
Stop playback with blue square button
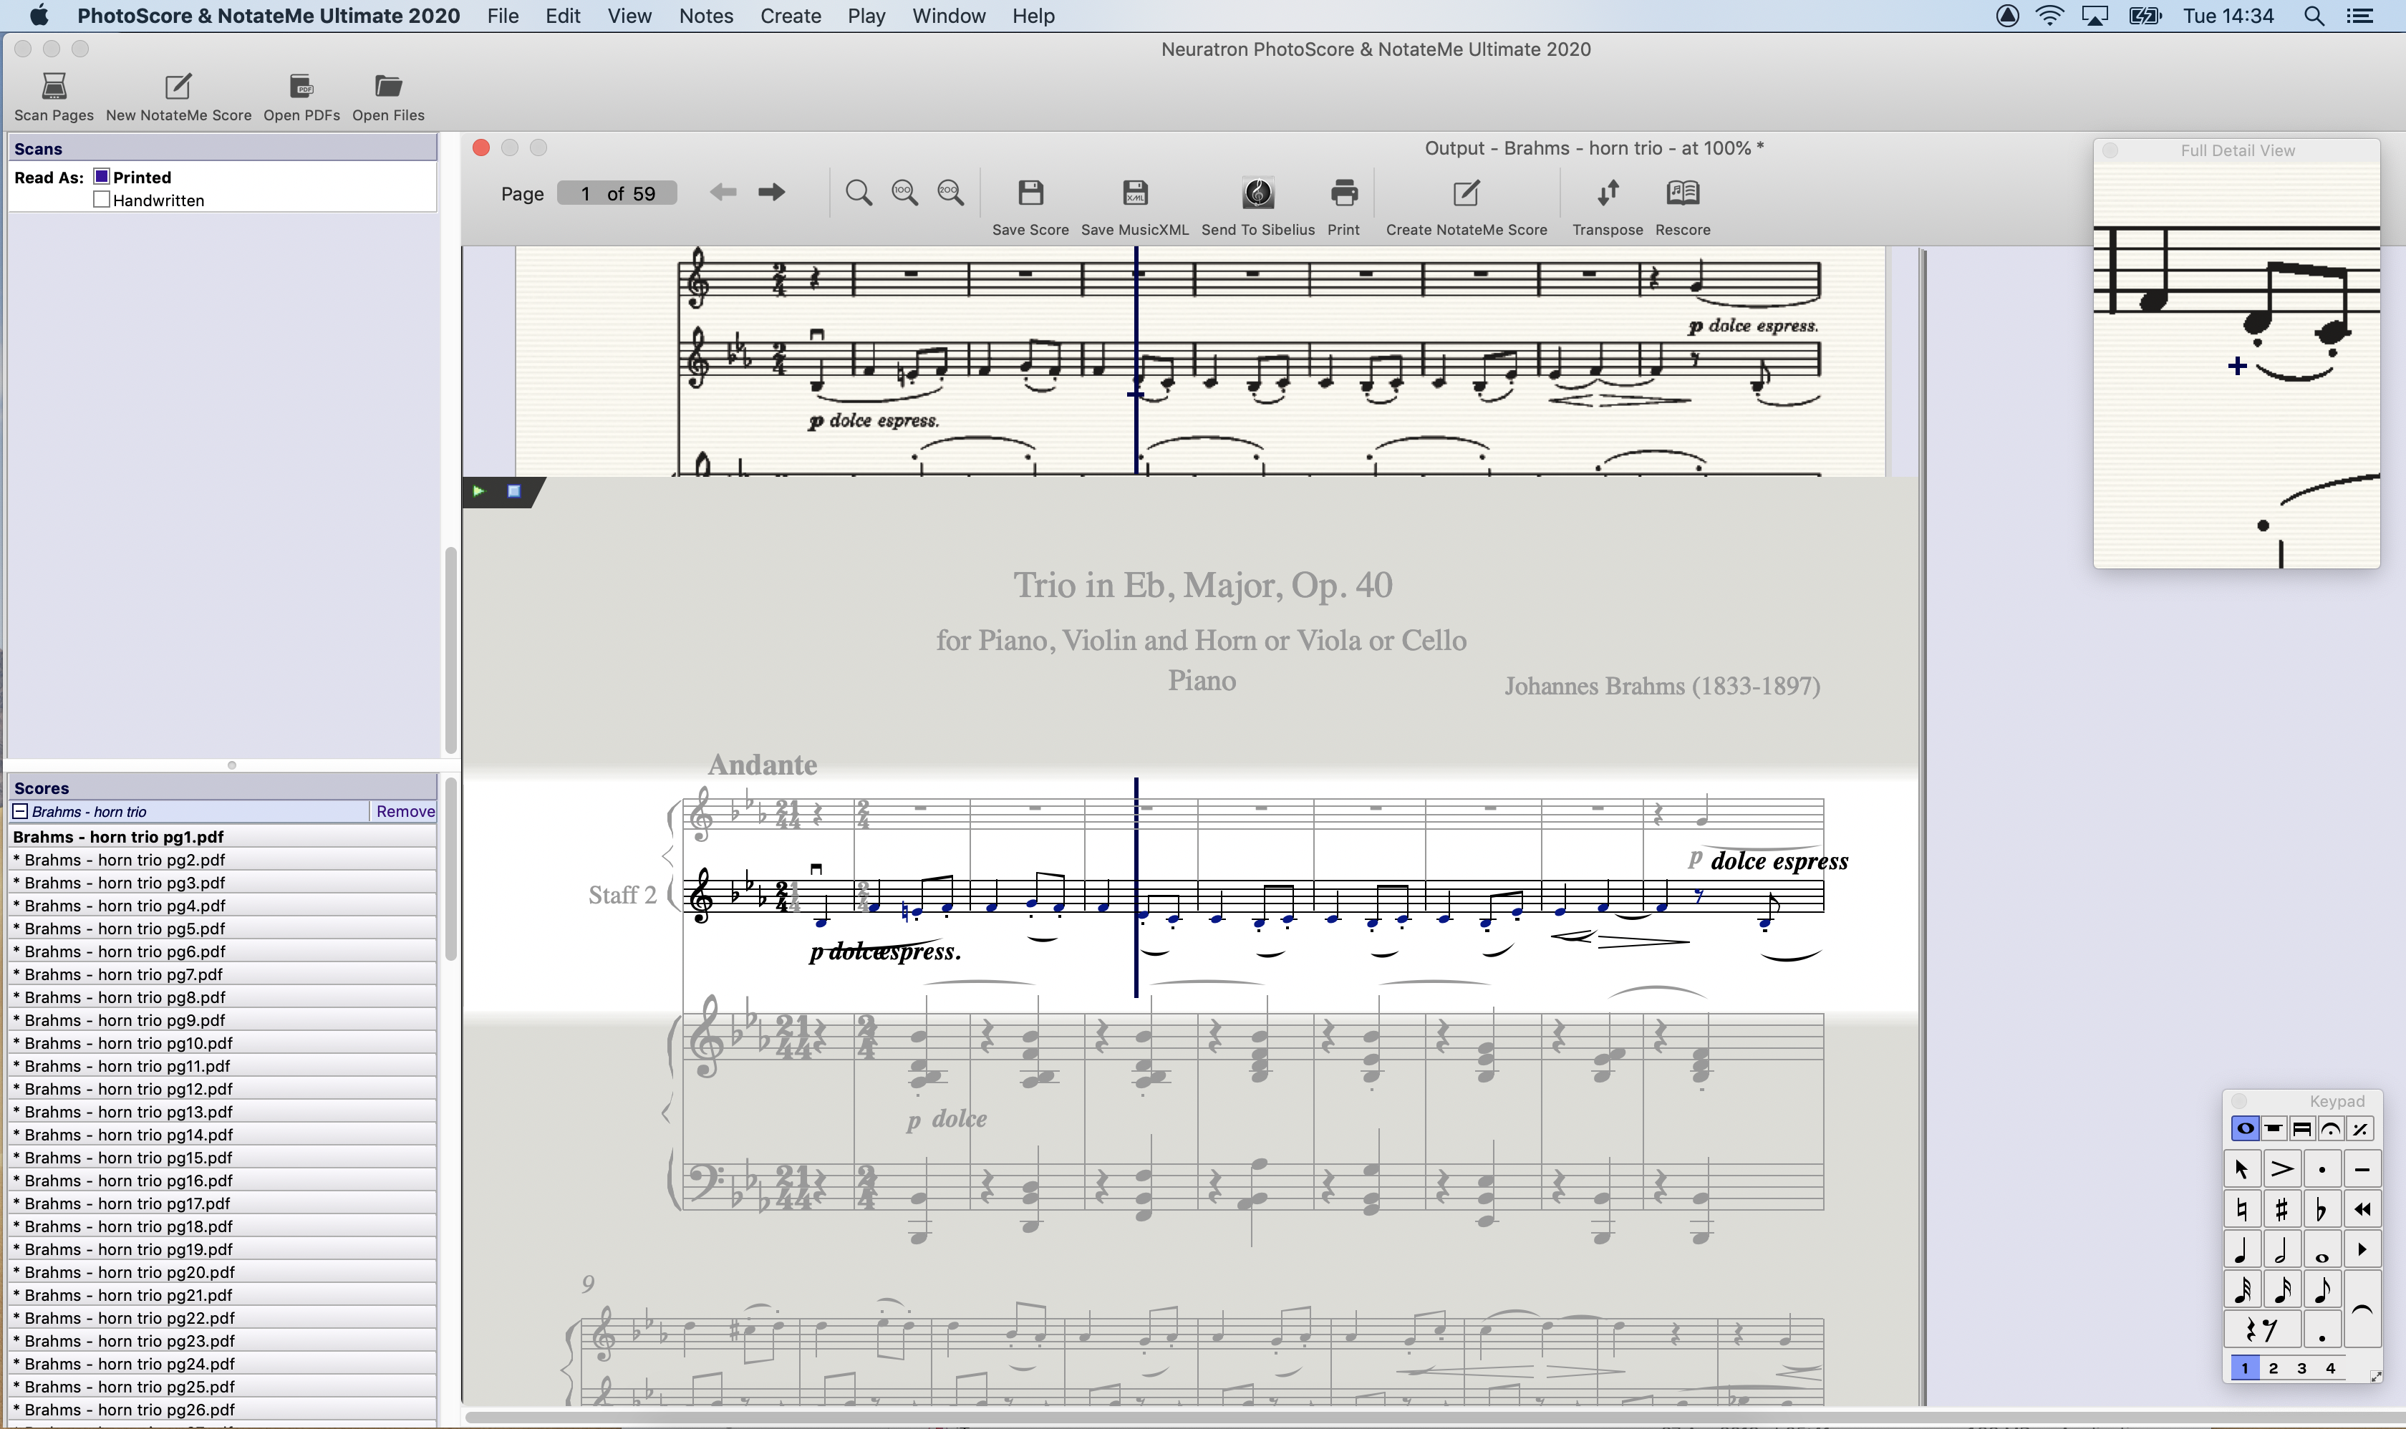point(514,491)
